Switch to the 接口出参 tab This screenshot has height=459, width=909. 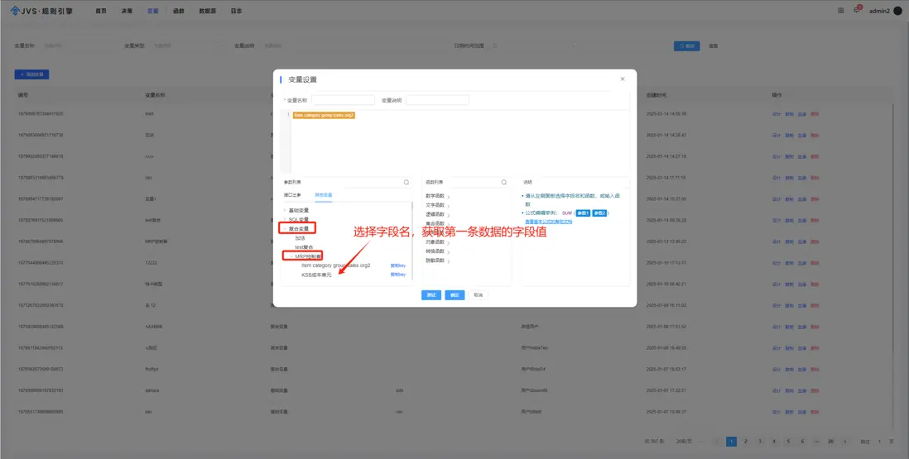click(x=292, y=195)
